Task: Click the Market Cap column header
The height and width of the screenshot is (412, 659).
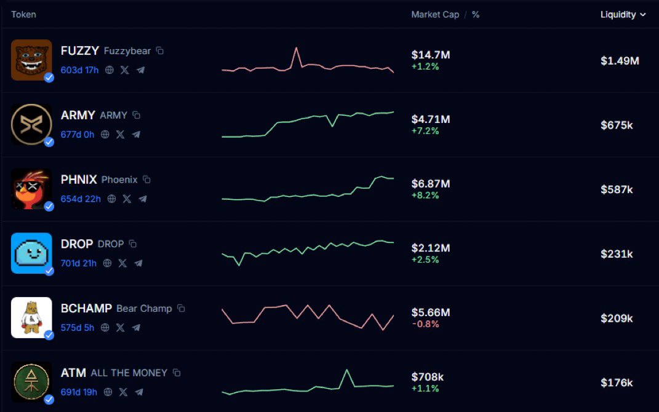Action: click(x=435, y=15)
